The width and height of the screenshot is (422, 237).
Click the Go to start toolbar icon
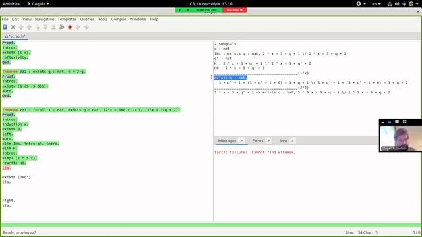click(45, 27)
